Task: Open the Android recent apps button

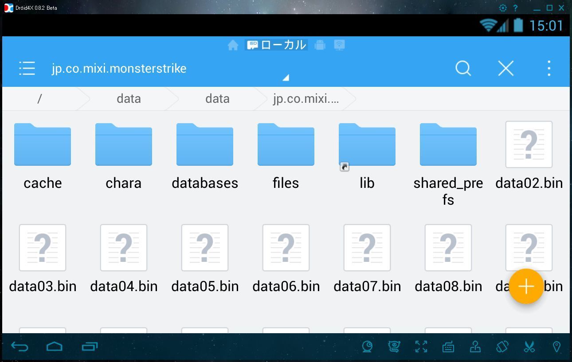Action: (x=90, y=346)
